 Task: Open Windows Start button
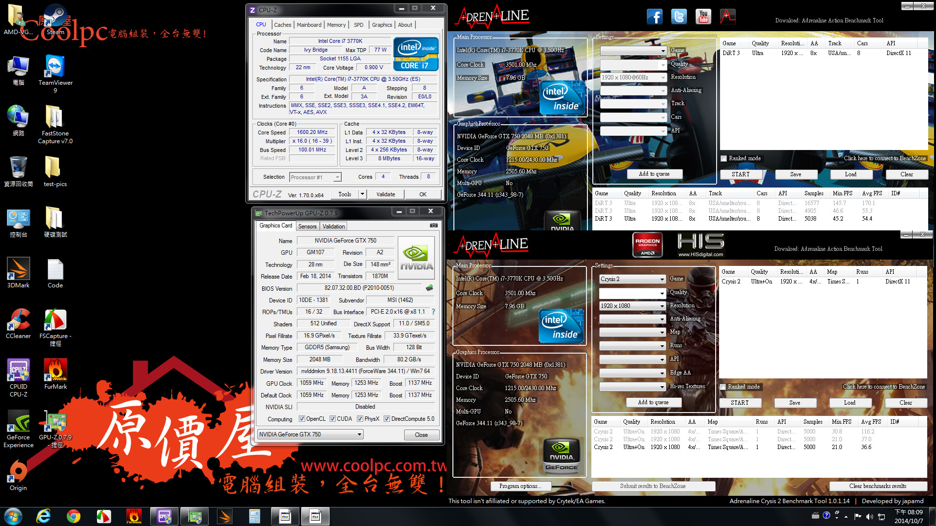pos(13,516)
